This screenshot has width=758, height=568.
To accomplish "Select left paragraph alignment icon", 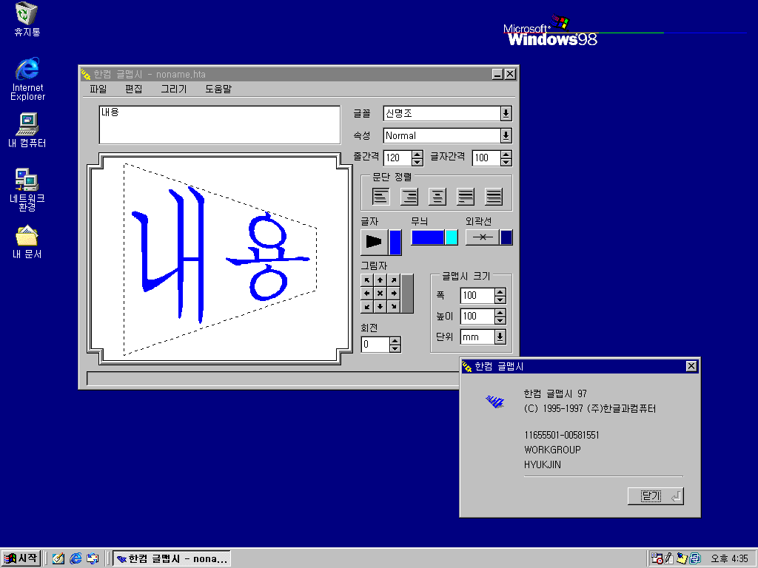I will click(381, 196).
